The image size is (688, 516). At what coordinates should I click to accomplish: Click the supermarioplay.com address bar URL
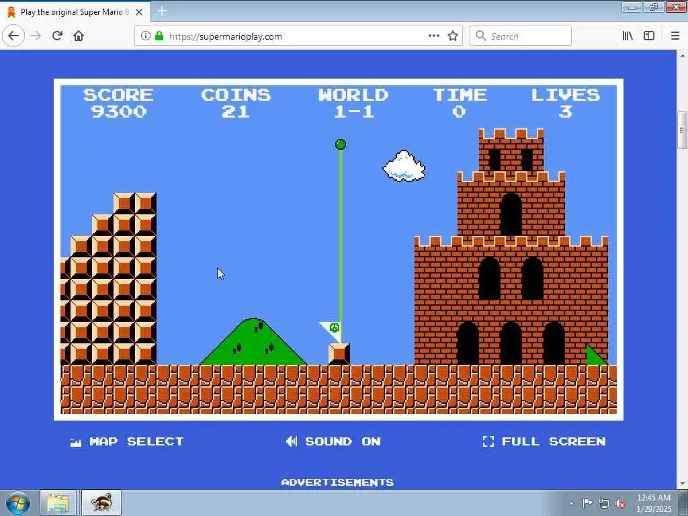click(x=226, y=36)
